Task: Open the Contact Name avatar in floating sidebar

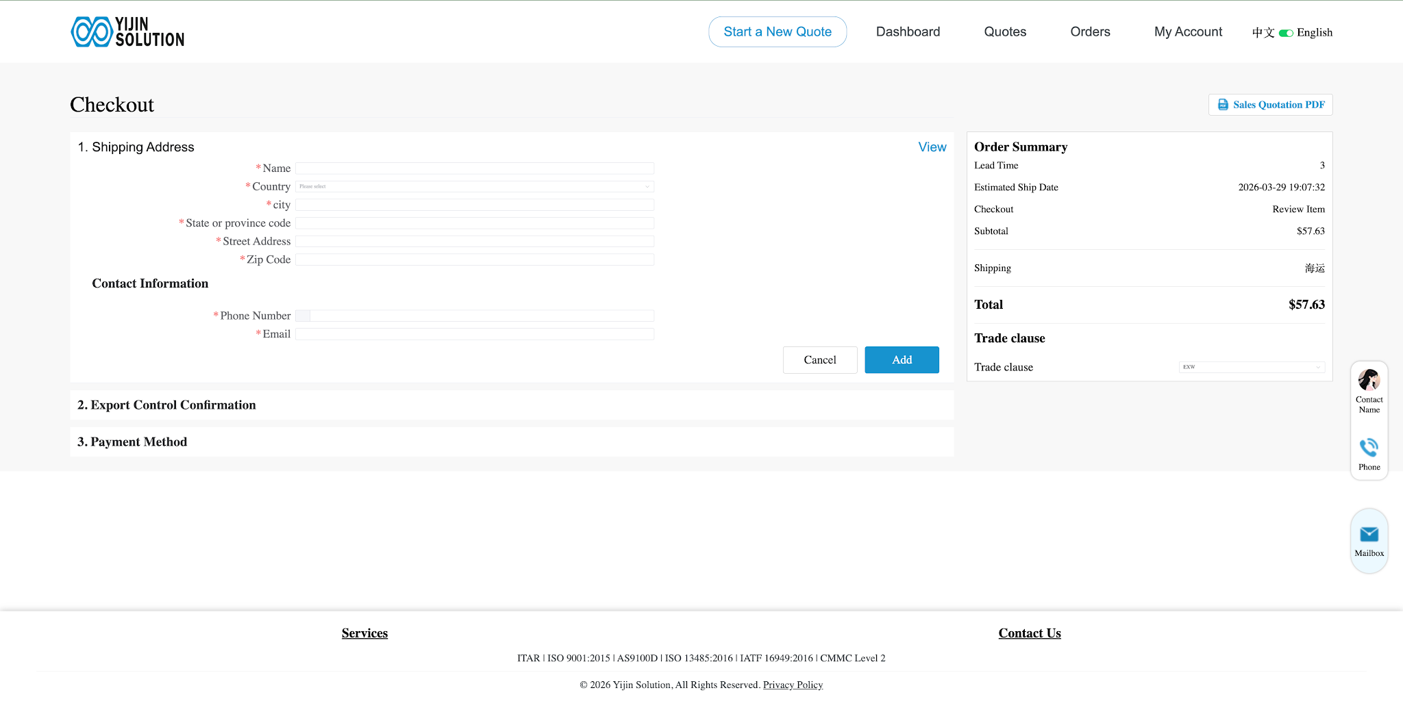Action: click(1369, 381)
